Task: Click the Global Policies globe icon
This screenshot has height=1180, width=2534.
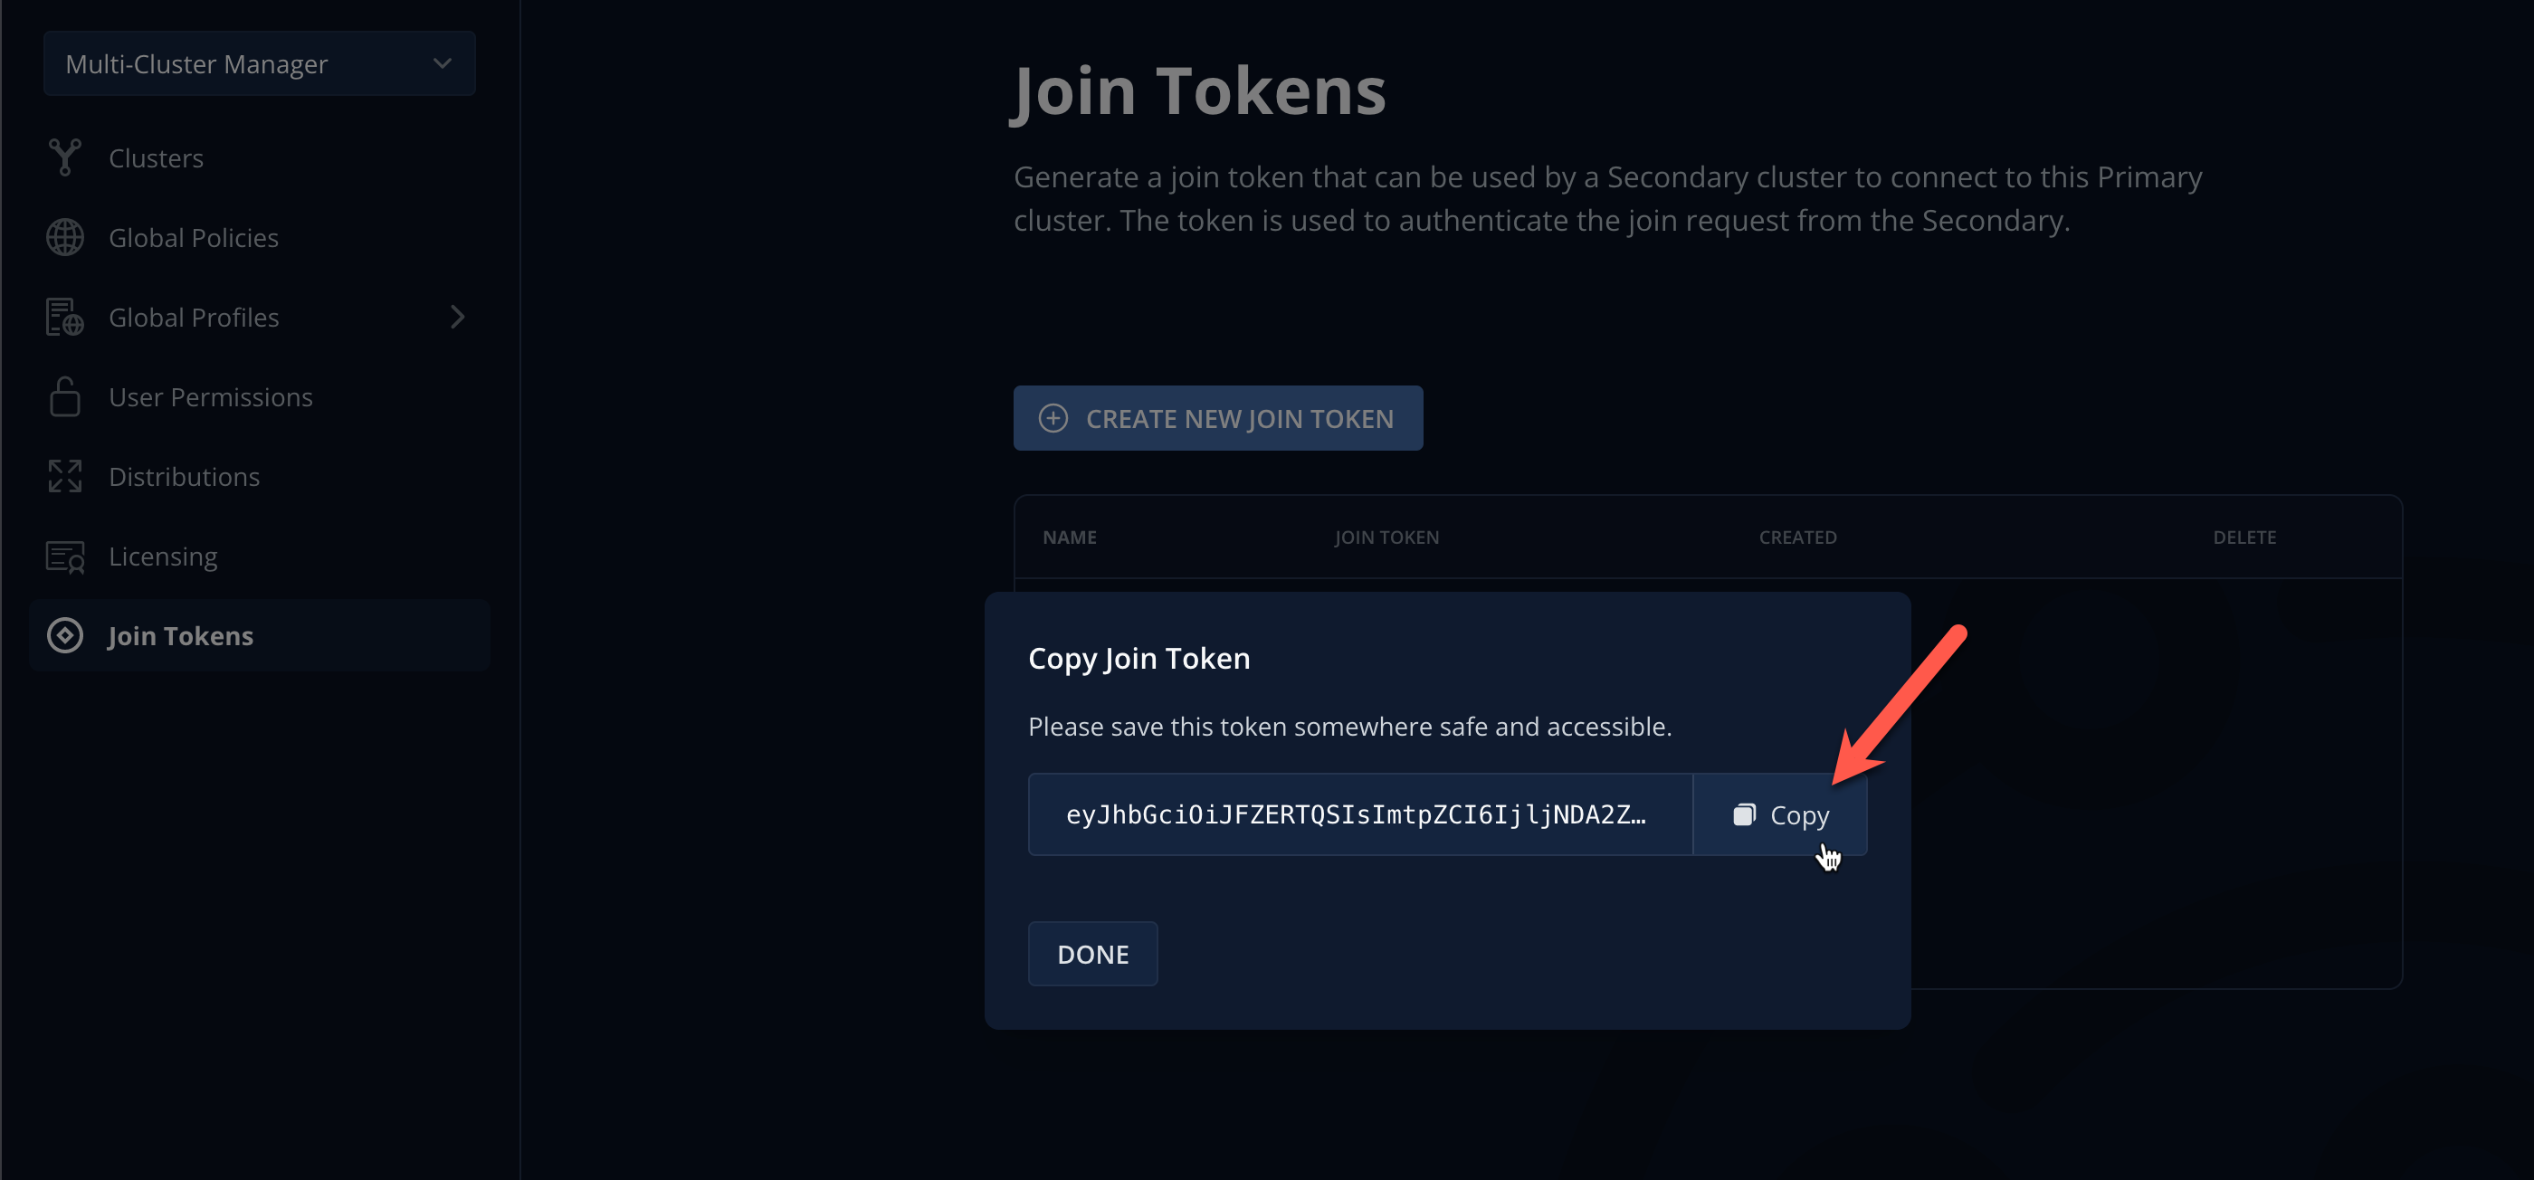Action: pos(65,237)
